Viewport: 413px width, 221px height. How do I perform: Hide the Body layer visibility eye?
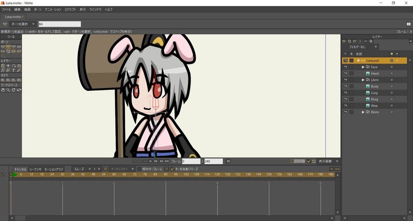345,86
